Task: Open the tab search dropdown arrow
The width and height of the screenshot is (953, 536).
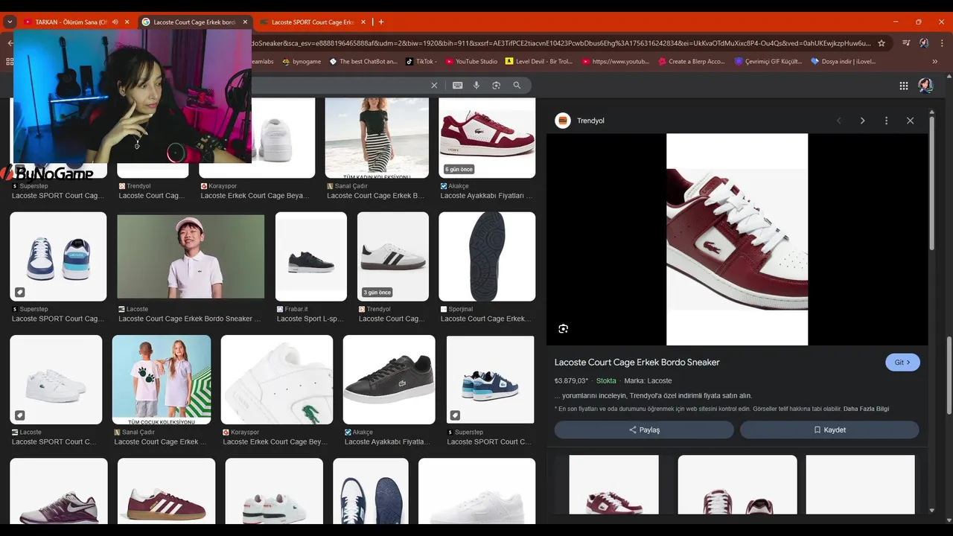Action: click(10, 22)
